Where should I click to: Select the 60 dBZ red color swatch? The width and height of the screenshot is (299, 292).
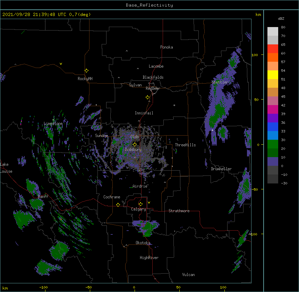pyautogui.click(x=273, y=49)
